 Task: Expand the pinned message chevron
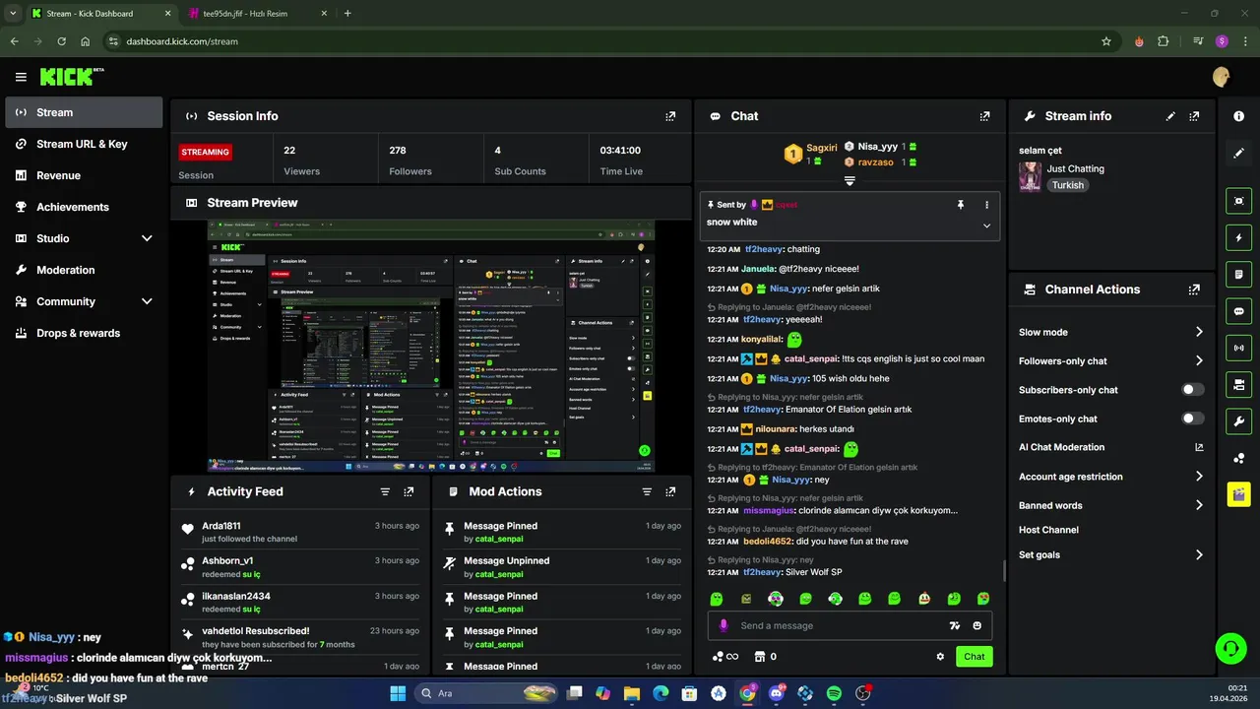click(x=986, y=226)
